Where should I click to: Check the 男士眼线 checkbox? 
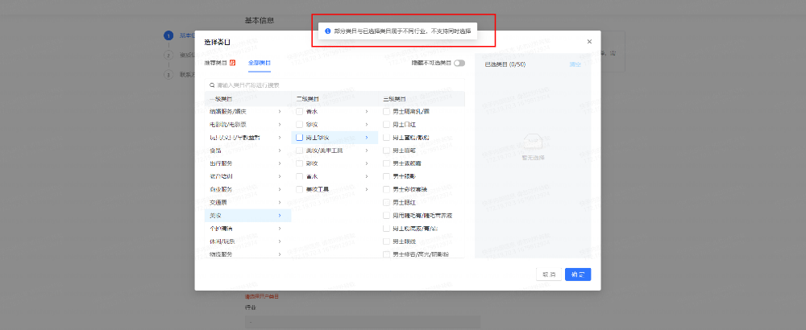click(x=387, y=241)
